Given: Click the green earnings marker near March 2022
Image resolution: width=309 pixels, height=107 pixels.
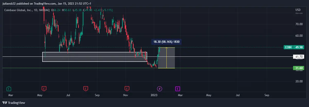Looking at the screenshot, I should click(x=9, y=89).
